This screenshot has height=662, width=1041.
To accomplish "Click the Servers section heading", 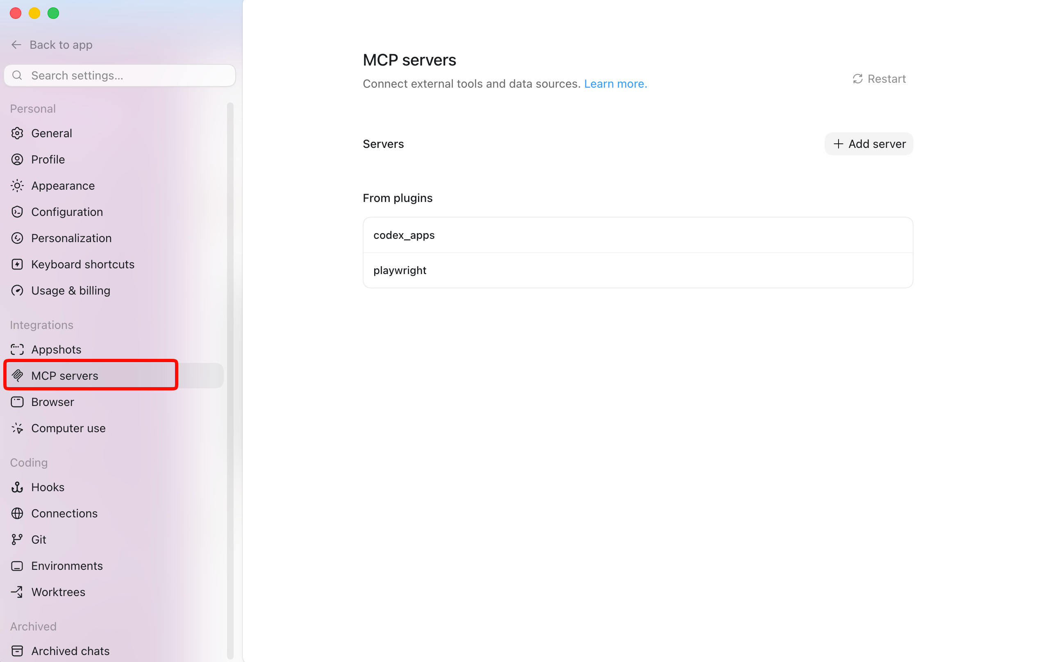I will (x=383, y=144).
